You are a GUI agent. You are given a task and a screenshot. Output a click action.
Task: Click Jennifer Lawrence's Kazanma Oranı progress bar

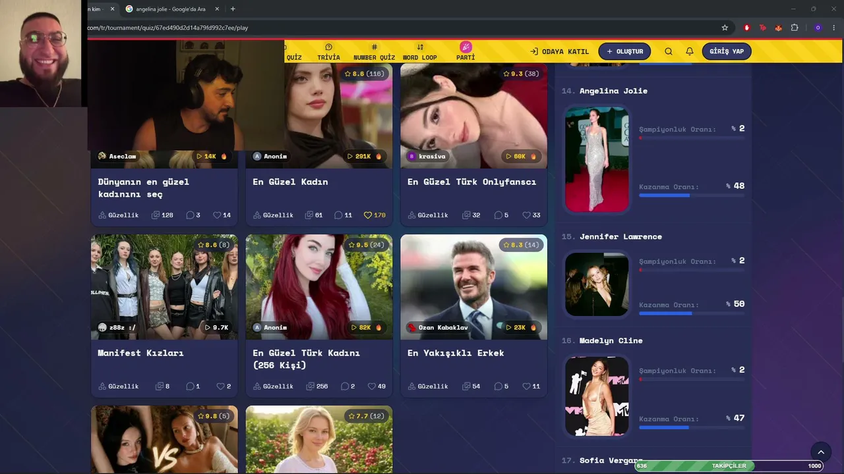[x=692, y=313]
